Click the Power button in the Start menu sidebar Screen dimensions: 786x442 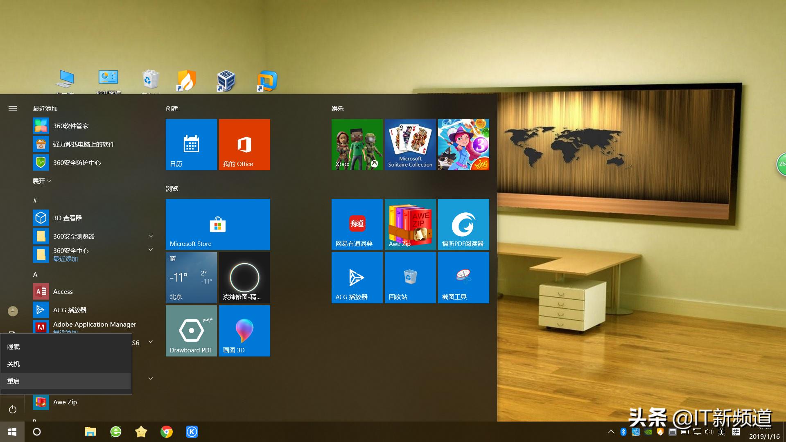point(13,409)
